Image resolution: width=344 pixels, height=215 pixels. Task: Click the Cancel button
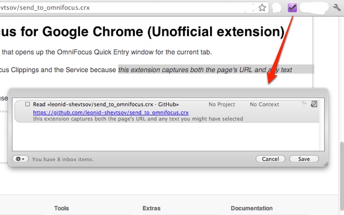coord(270,159)
